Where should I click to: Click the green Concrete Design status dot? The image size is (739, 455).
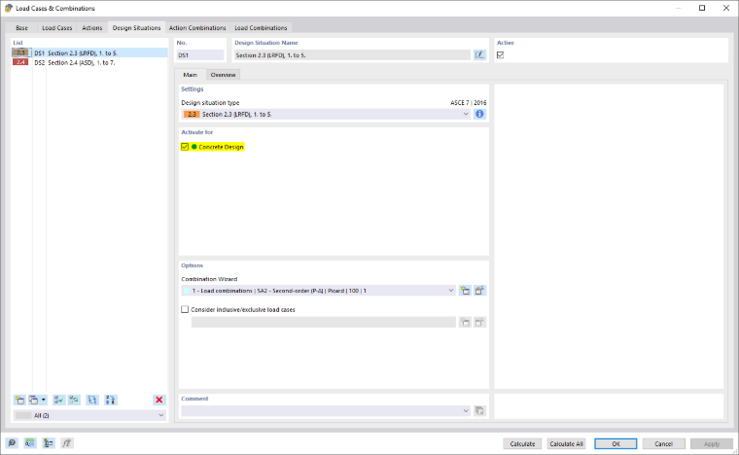pyautogui.click(x=194, y=147)
